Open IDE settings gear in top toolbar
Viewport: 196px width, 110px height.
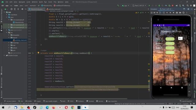click(191, 5)
